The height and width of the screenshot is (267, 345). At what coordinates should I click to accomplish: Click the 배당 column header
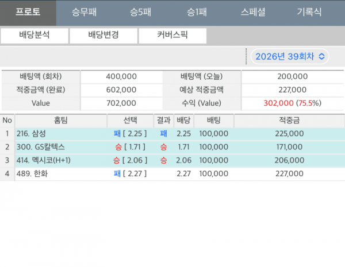coord(183,120)
